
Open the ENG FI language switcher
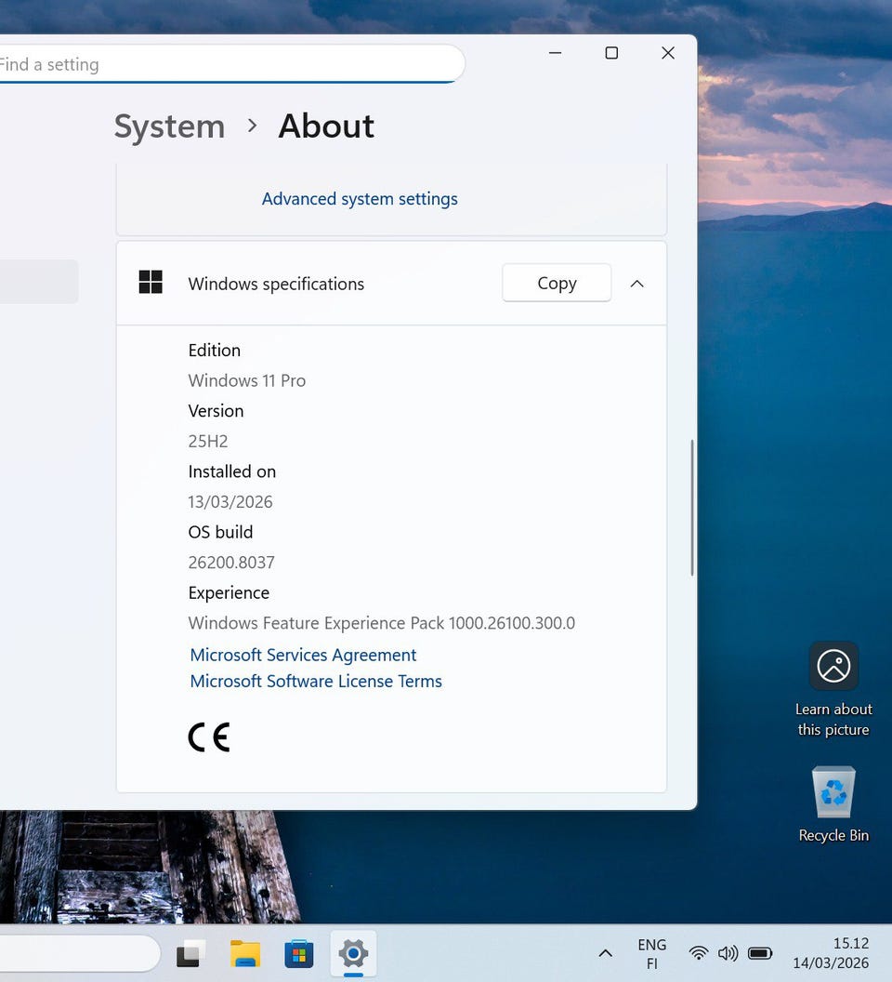(x=651, y=953)
